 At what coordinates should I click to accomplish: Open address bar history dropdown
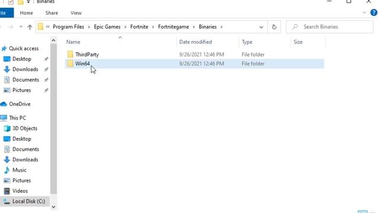pos(261,27)
